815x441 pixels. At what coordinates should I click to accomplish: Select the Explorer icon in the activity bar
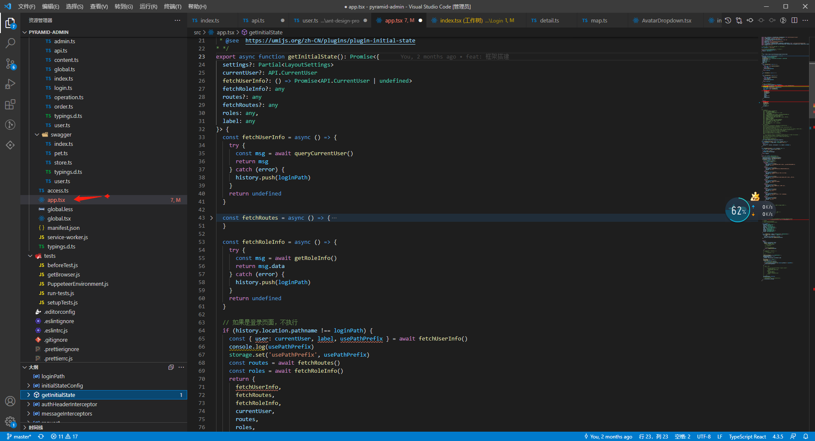click(10, 22)
